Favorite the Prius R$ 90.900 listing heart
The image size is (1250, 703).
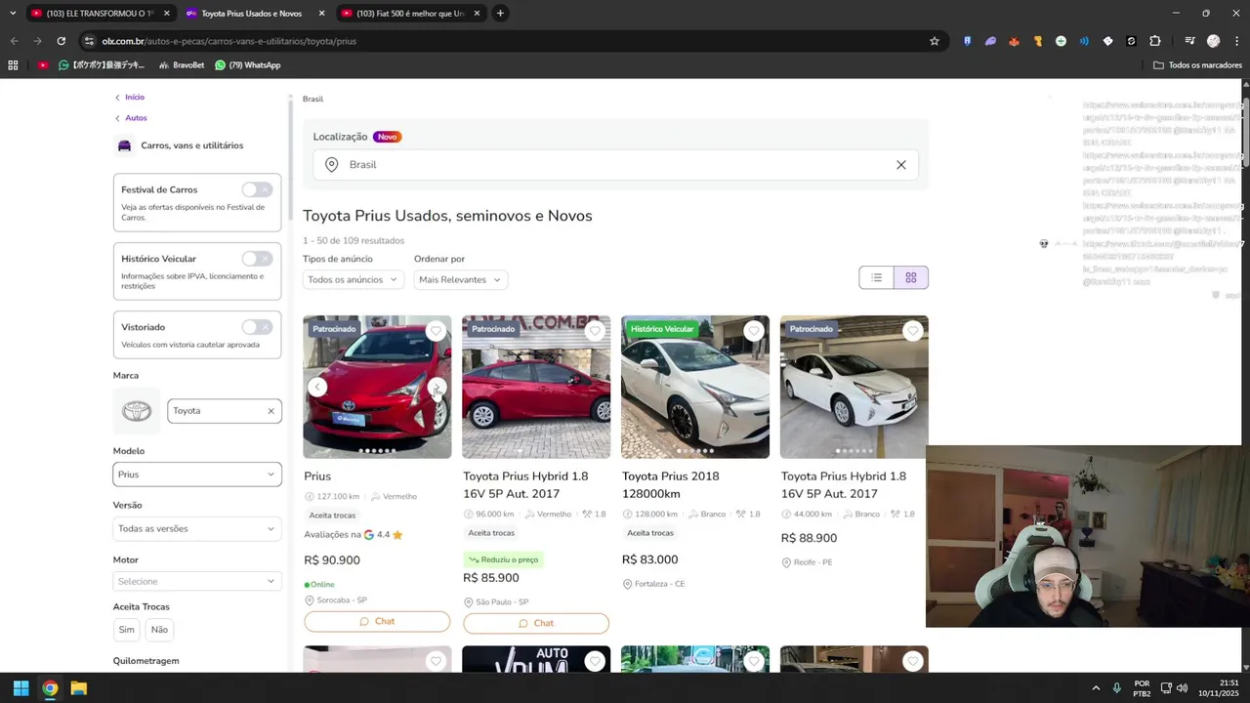[436, 331]
